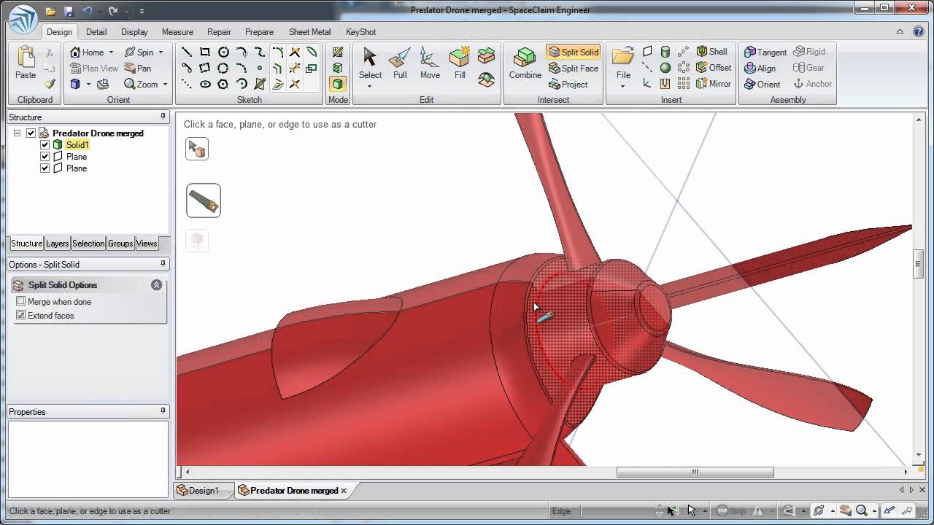Switch to Section mode icon

click(338, 68)
